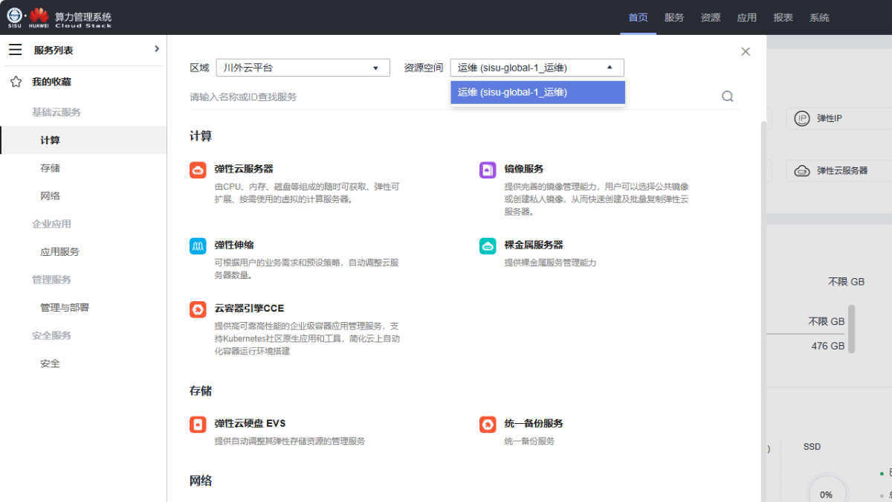Screen dimensions: 892x502
Task: Click the service name or ID search field
Action: pos(446,97)
